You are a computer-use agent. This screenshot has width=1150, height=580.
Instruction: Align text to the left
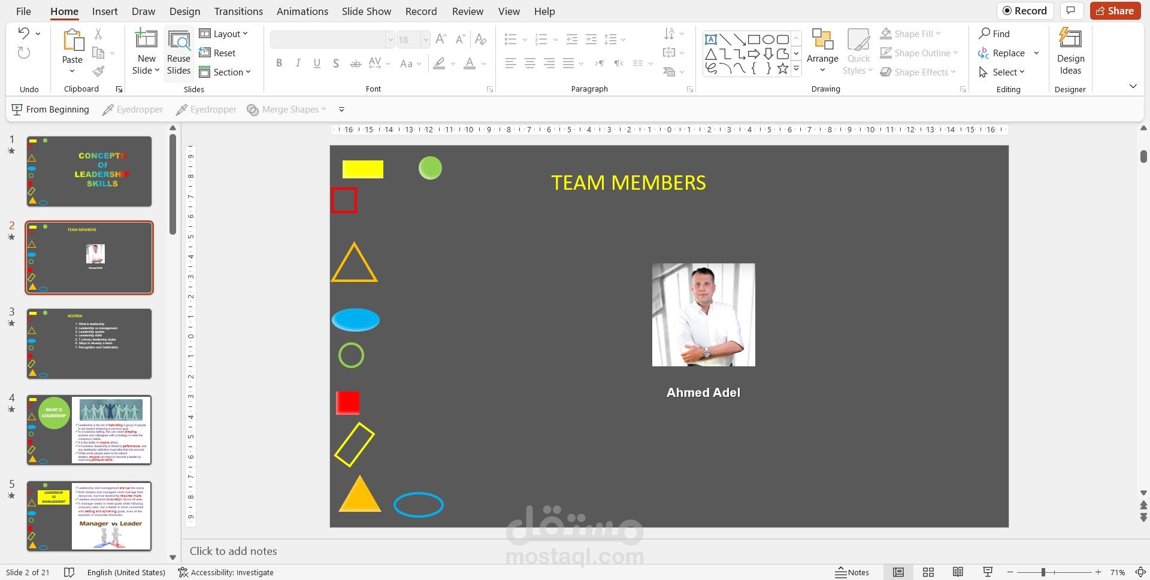(x=510, y=63)
